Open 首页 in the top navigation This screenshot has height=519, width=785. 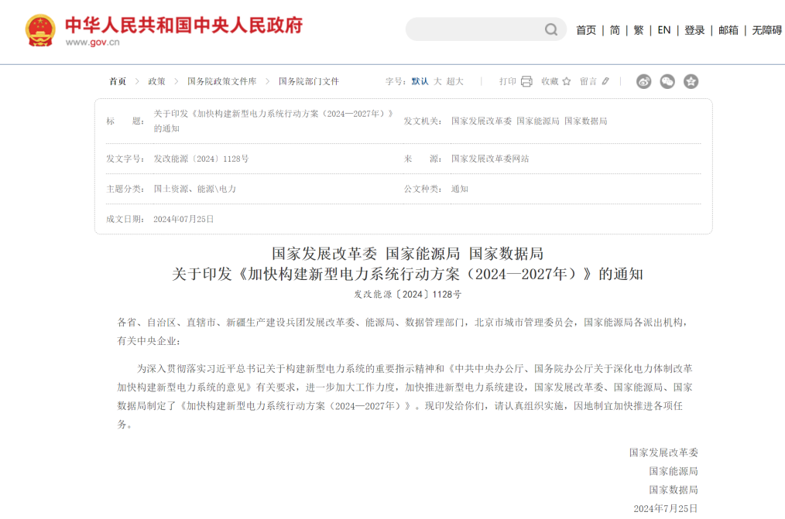pos(586,30)
